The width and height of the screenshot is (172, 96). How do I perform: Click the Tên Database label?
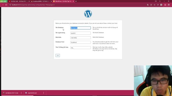(59, 27)
